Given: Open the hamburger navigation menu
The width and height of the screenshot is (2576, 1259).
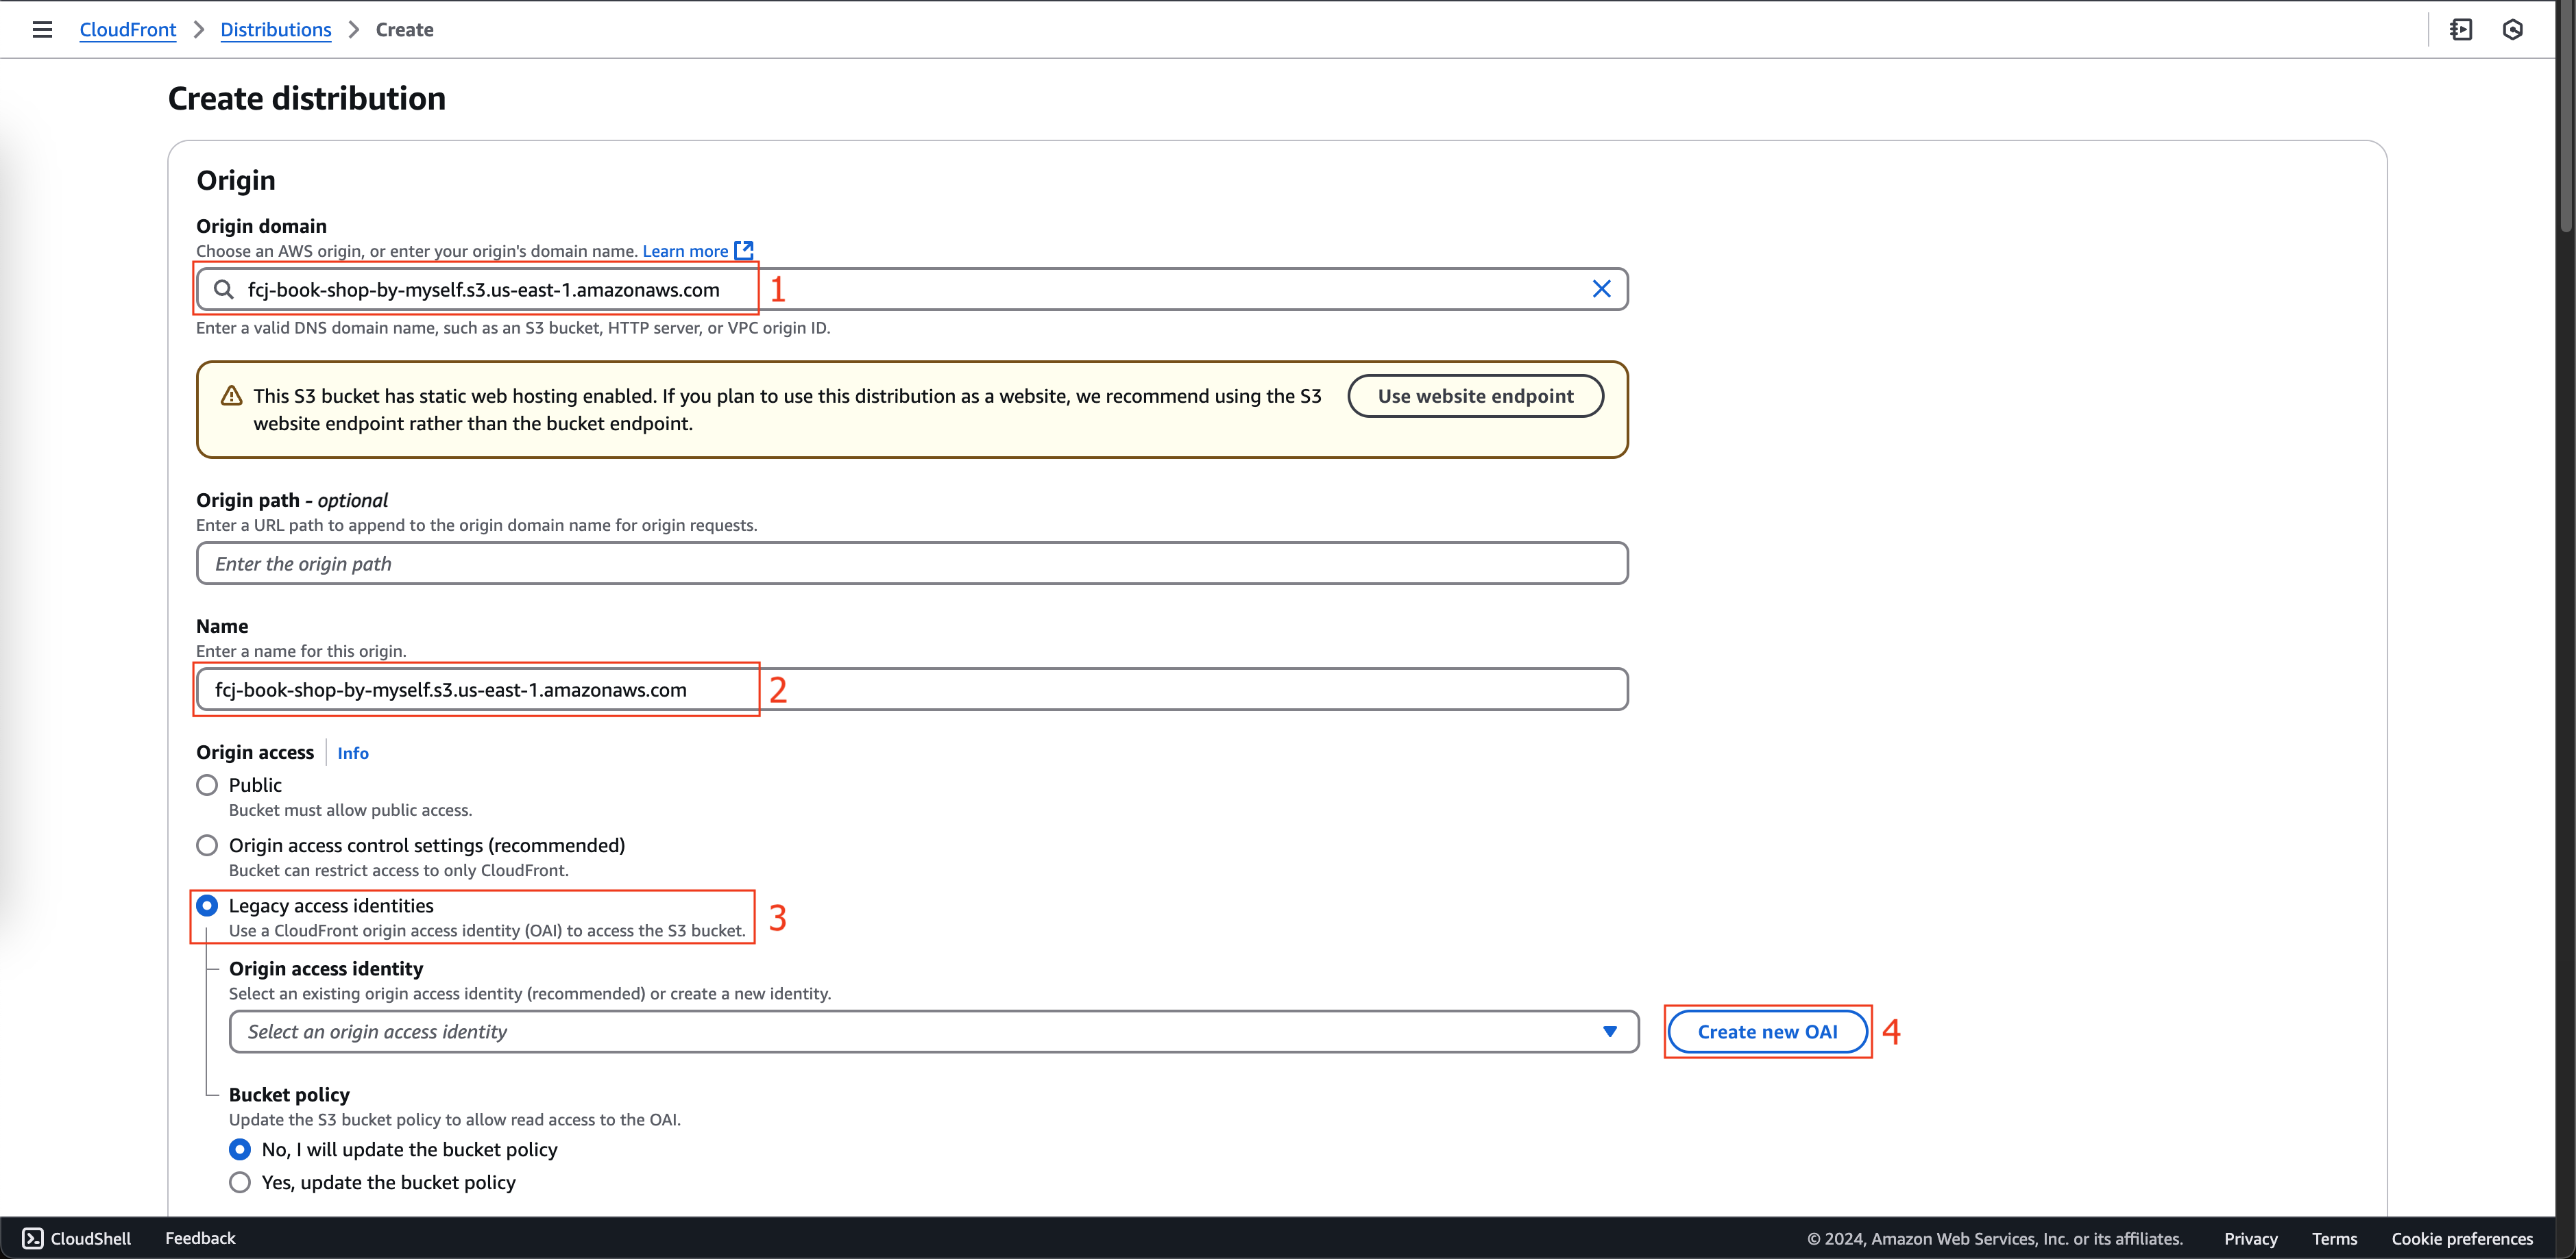Looking at the screenshot, I should [42, 30].
